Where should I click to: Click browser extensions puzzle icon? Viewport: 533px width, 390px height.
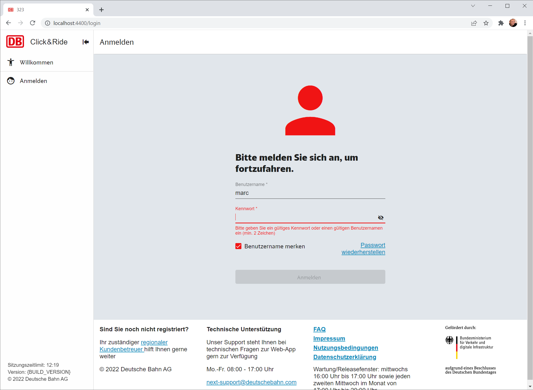click(501, 23)
